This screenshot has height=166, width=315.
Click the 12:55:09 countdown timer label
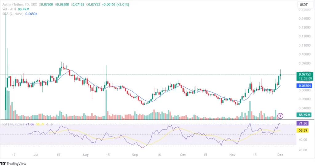[x=305, y=78]
